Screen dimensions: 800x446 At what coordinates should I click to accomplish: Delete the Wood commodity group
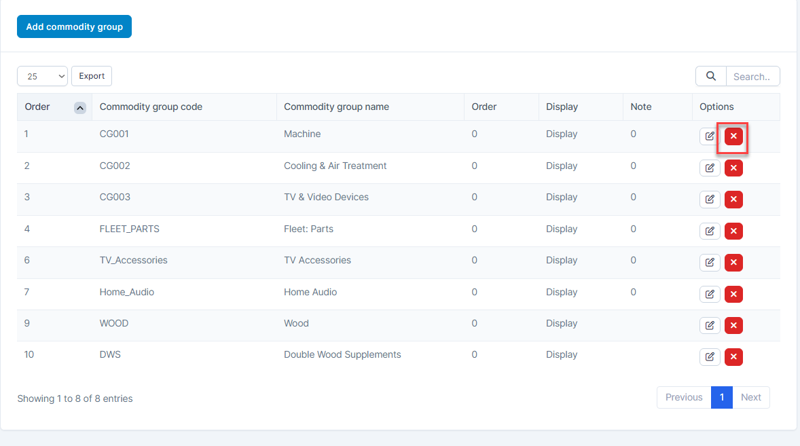tap(733, 325)
